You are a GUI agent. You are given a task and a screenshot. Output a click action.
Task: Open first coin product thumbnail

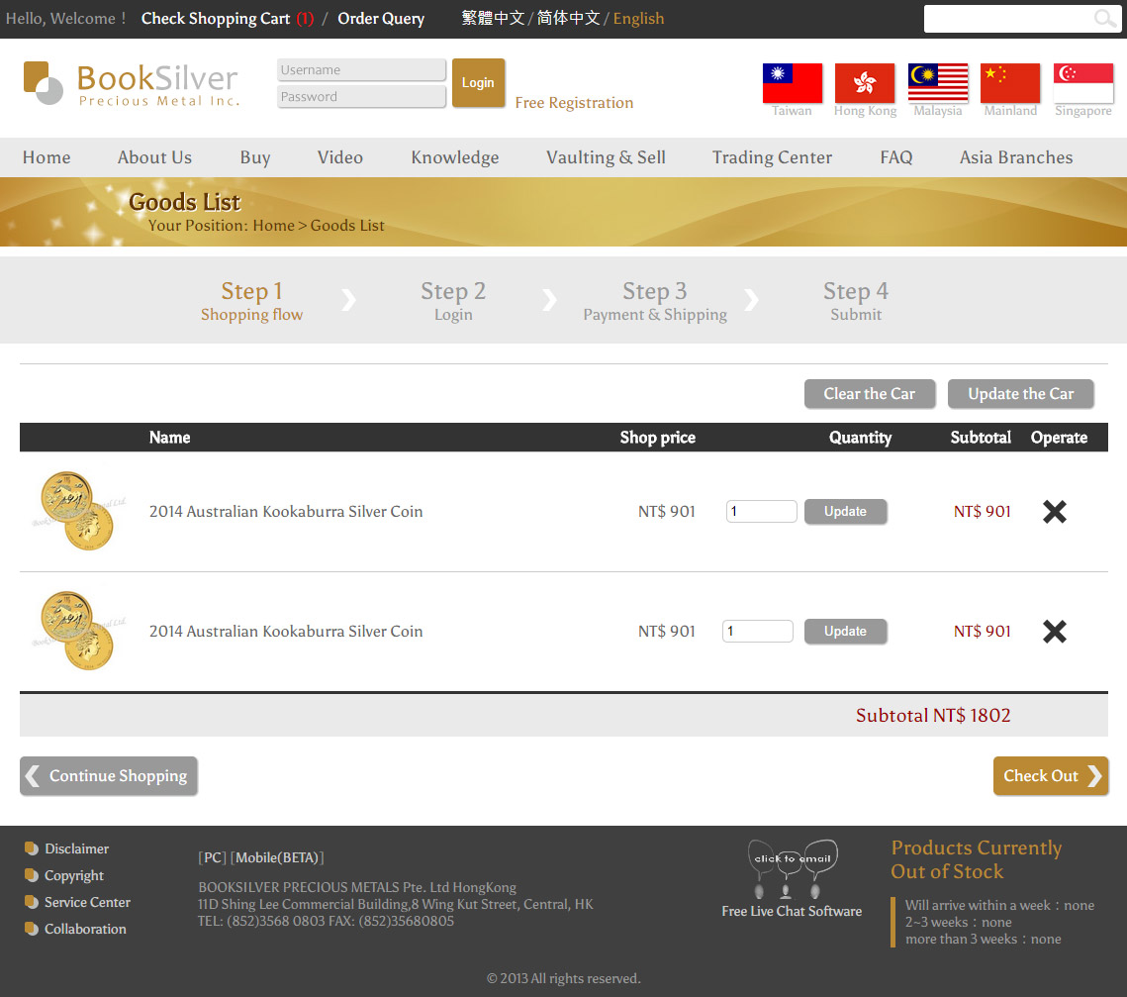pyautogui.click(x=77, y=511)
